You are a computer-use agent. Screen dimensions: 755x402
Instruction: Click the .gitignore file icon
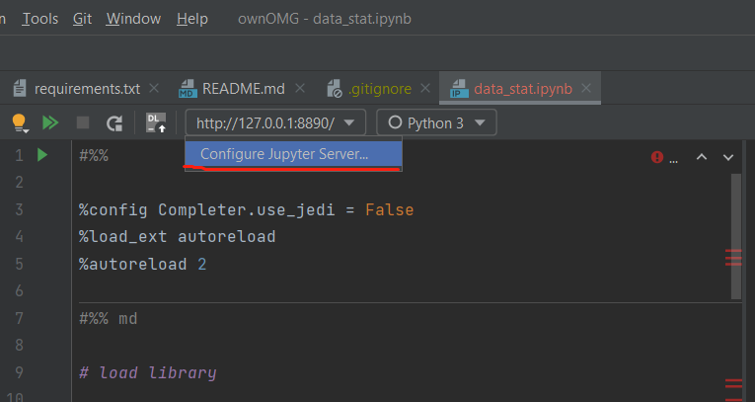click(x=335, y=89)
